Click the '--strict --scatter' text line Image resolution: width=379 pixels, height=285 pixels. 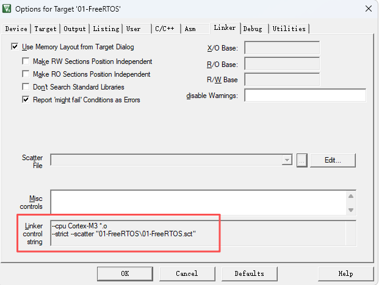124,234
